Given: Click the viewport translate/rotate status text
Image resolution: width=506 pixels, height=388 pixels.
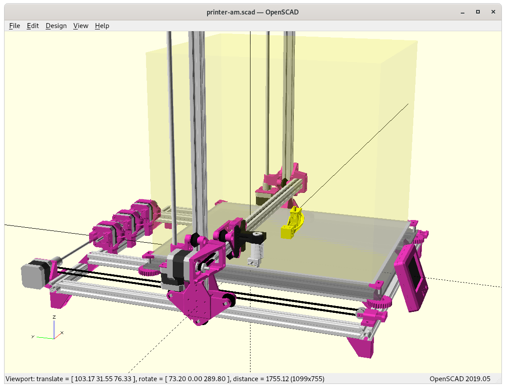Looking at the screenshot, I should (x=165, y=378).
